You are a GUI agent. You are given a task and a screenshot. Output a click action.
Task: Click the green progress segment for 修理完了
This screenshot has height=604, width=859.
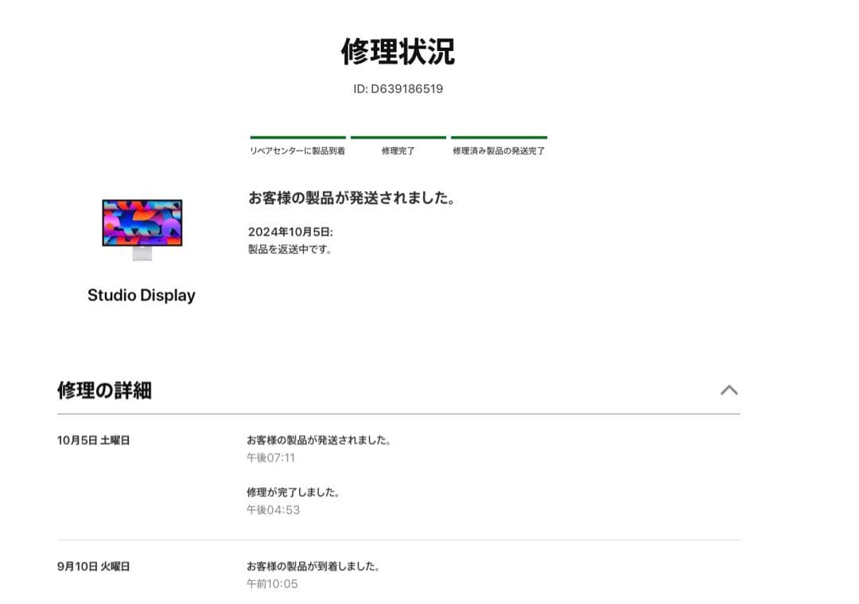pyautogui.click(x=398, y=137)
